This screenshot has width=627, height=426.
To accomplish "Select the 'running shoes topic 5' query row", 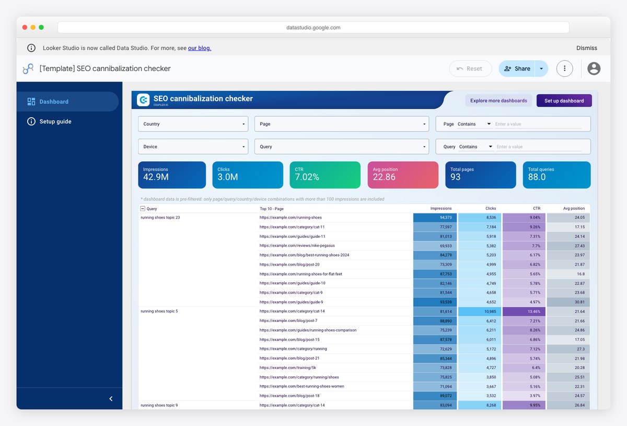I will (x=159, y=312).
